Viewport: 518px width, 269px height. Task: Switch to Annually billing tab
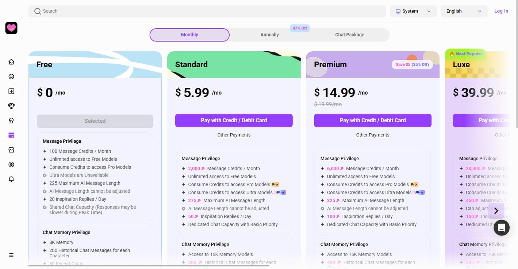click(x=269, y=35)
